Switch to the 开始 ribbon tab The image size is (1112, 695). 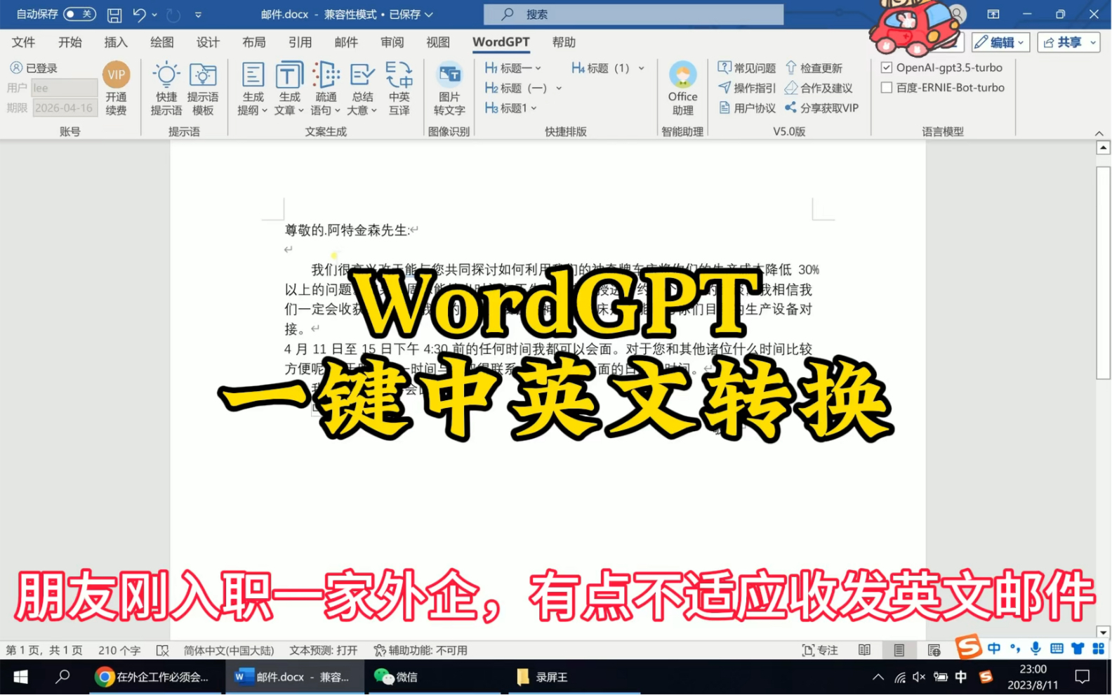[70, 42]
